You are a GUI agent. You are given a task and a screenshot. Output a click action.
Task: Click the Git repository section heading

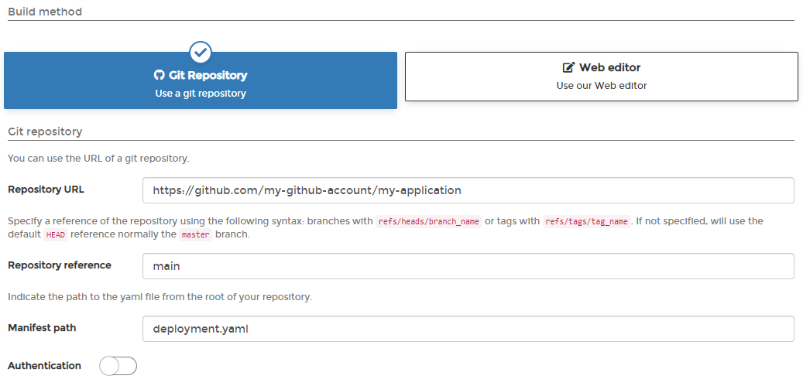45,132
